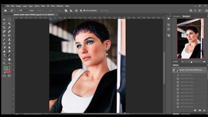Create new snapshot camera icon in History
Image resolution: width=208 pixels, height=117 pixels.
[x=200, y=110]
